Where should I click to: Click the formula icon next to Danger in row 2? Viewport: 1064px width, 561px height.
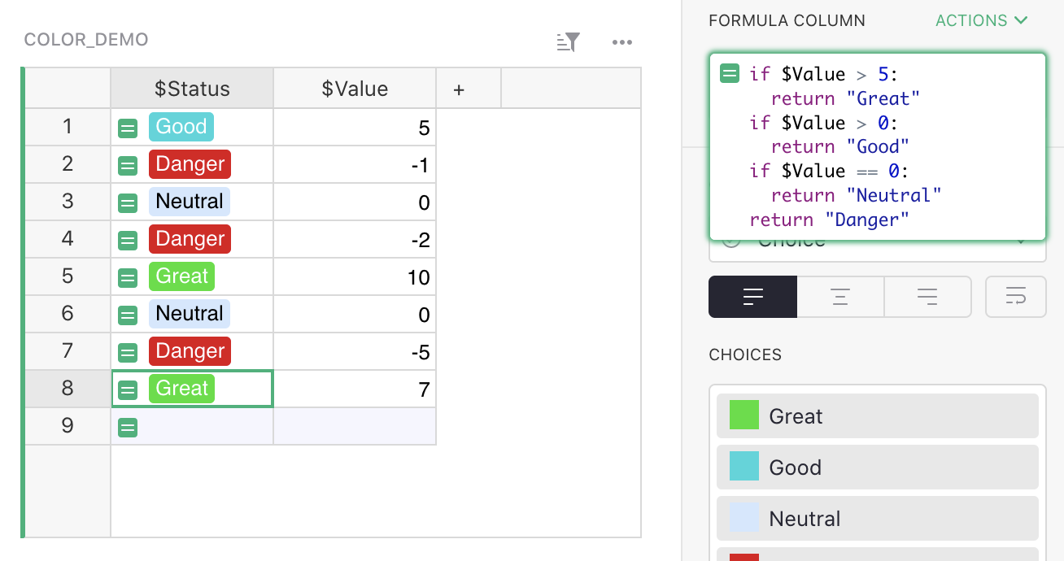click(x=128, y=164)
